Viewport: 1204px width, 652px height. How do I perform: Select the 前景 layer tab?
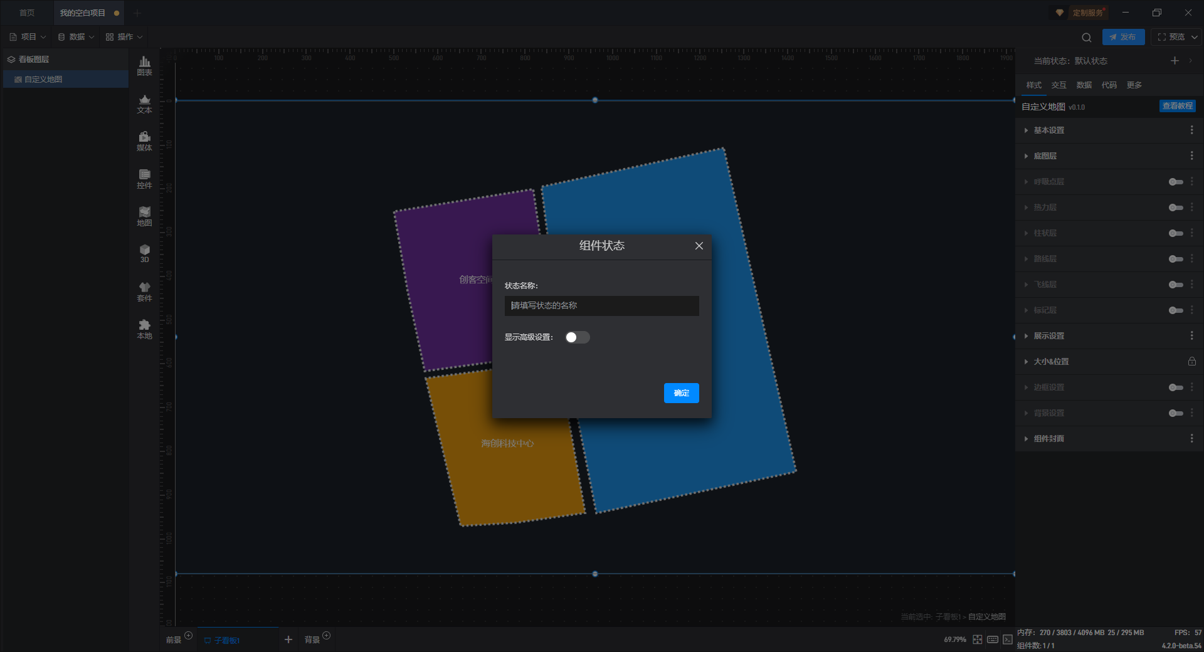(x=174, y=639)
